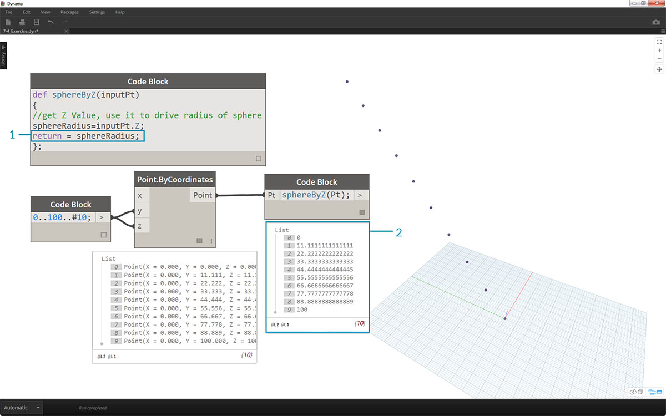
Task: Open the Settings menu
Action: 97,12
